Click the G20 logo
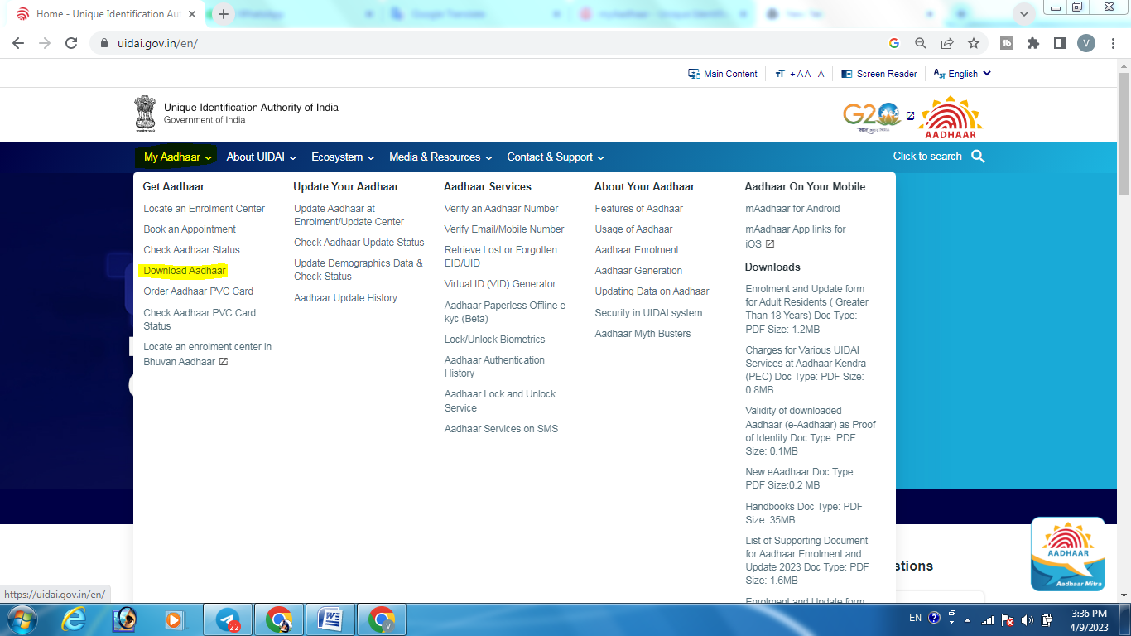1131x636 pixels. coord(872,118)
